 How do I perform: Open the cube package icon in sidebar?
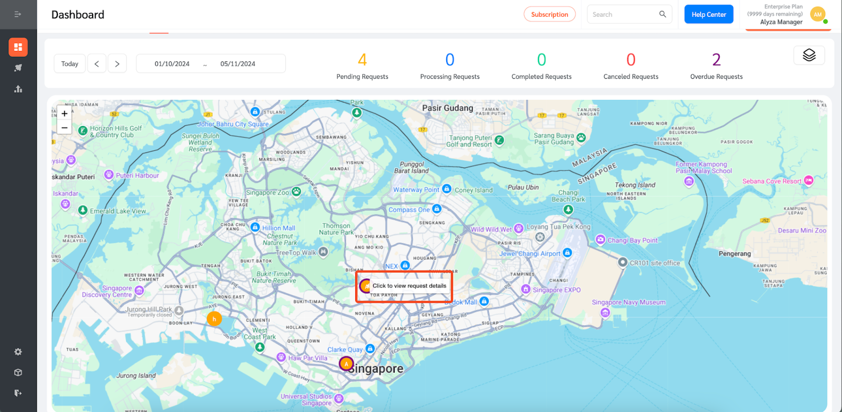18,372
